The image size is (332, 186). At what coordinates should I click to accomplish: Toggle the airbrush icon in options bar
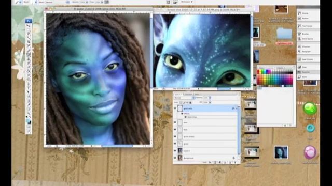107,2
